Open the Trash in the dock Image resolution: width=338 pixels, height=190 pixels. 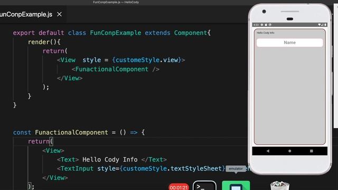point(279,186)
